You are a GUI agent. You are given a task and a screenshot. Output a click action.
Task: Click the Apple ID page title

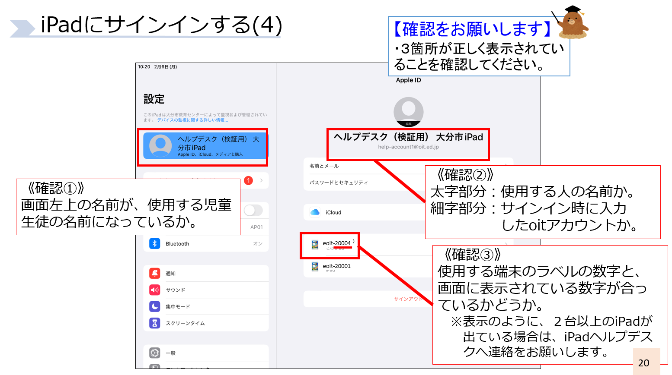[x=408, y=80]
